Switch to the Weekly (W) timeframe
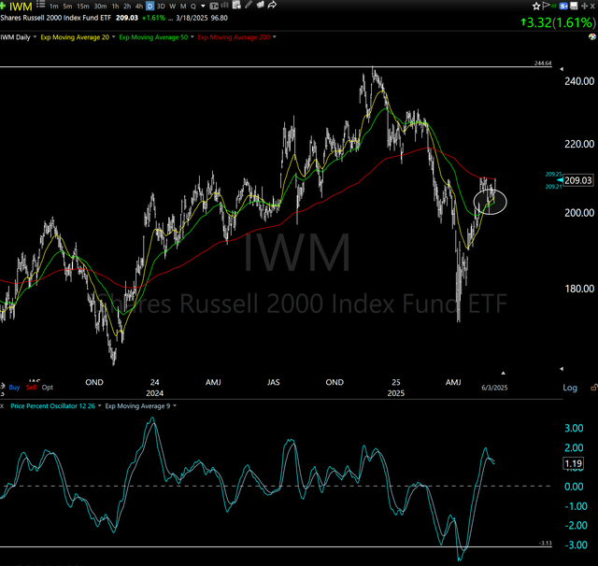The height and width of the screenshot is (566, 598). [x=173, y=7]
